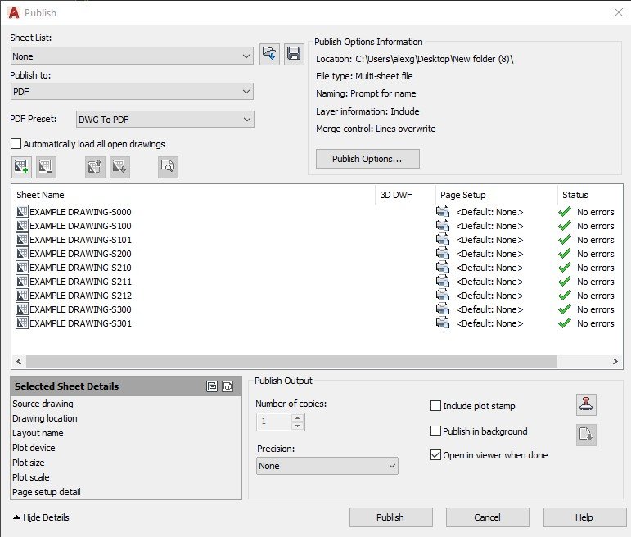Click the Move Sheet Down icon
Viewport: 631px width, 537px height.
(119, 167)
